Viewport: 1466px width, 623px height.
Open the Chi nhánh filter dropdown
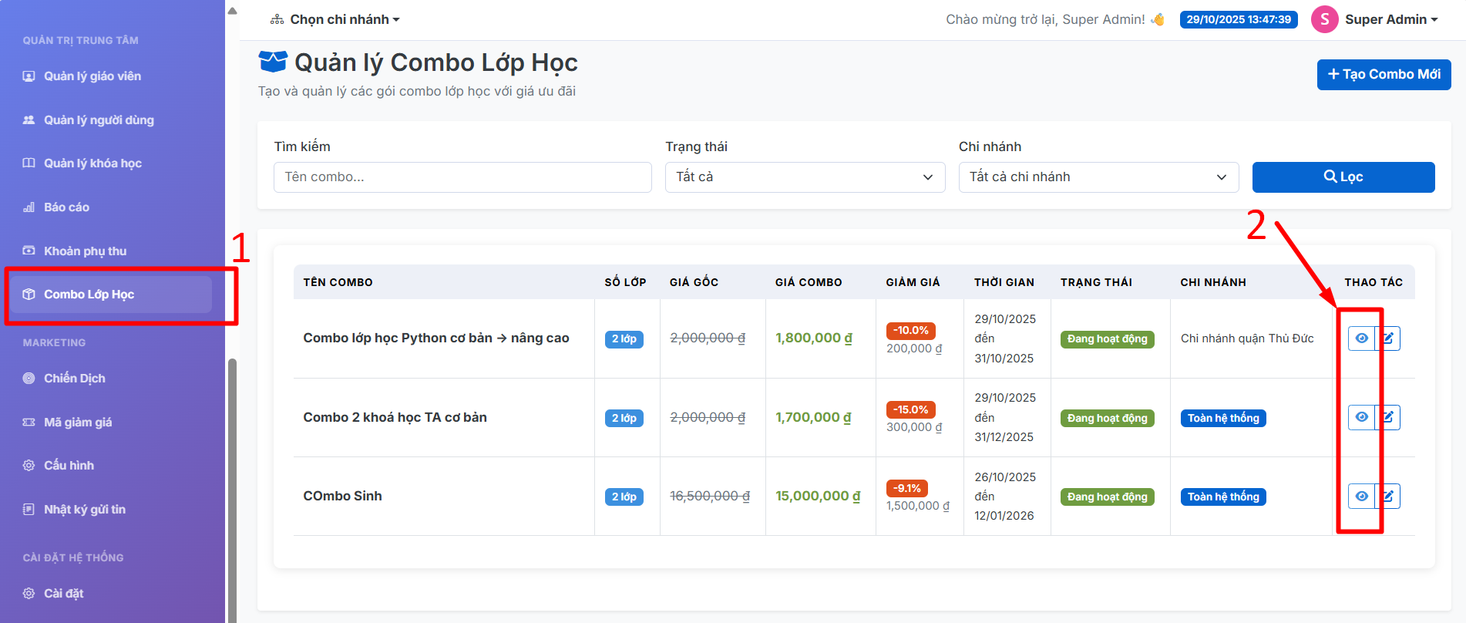click(x=1098, y=177)
